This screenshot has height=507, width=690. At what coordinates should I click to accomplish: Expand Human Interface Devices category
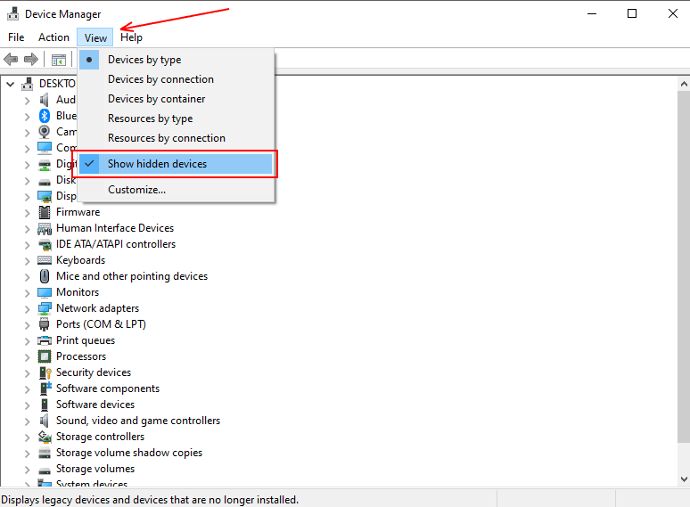(x=28, y=229)
